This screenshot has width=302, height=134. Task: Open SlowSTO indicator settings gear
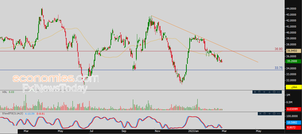click(x=274, y=113)
